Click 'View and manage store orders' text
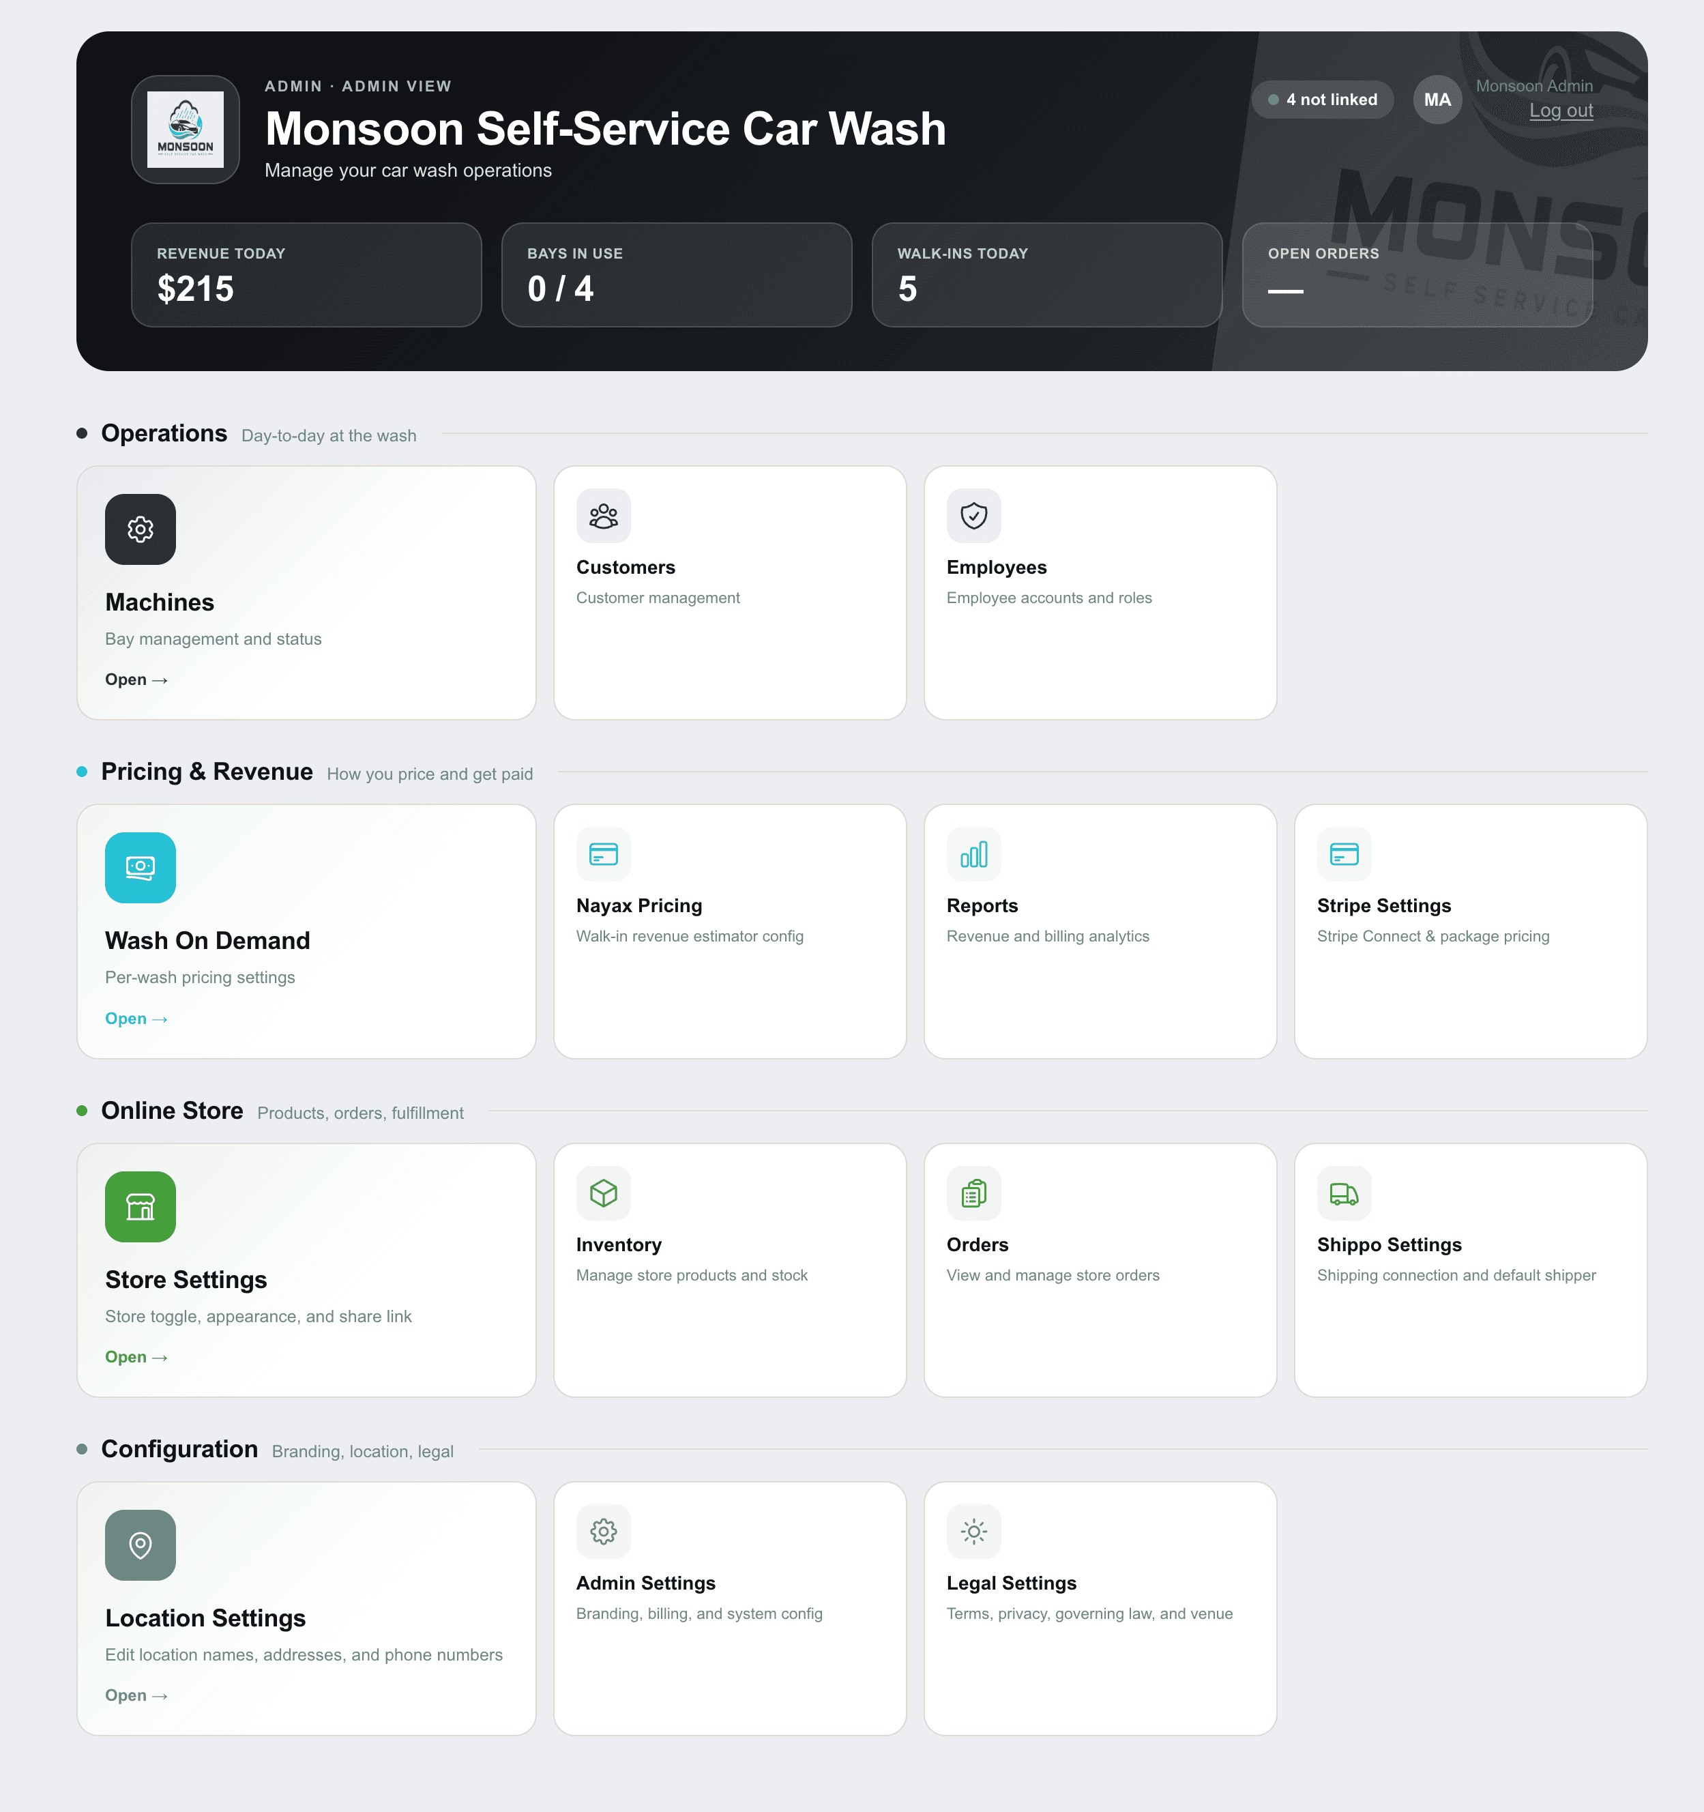Screen dimensions: 1704x1812 1053,1275
